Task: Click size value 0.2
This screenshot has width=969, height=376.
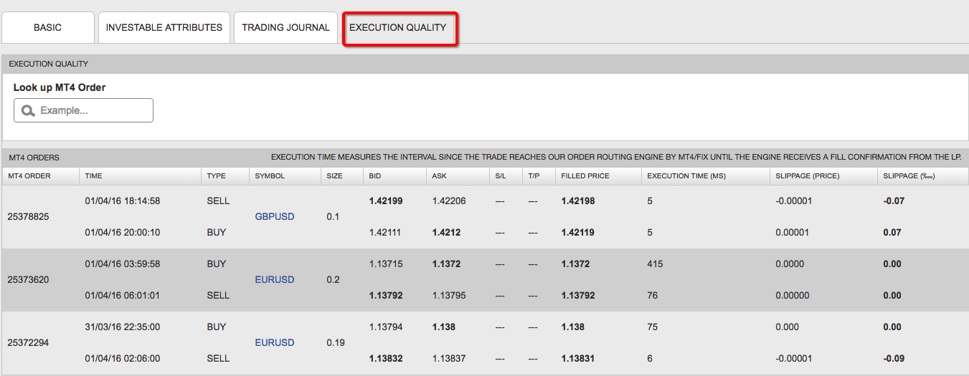Action: tap(333, 279)
